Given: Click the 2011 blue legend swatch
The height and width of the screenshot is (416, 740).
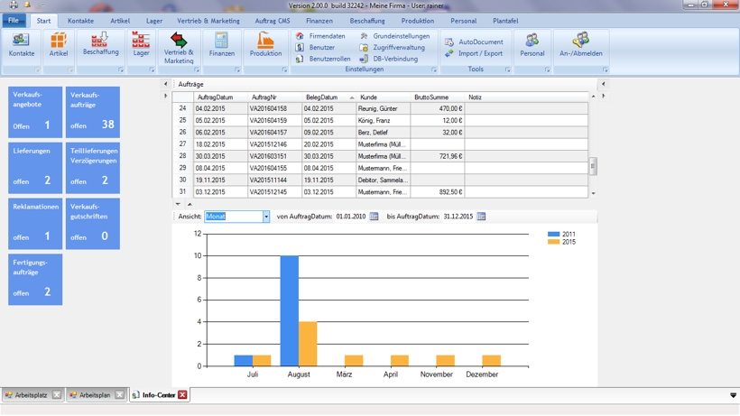Looking at the screenshot, I should [x=553, y=234].
